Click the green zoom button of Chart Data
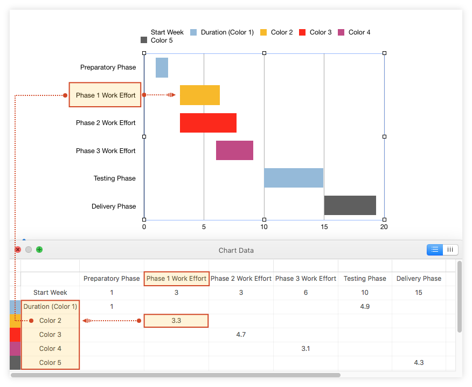This screenshot has height=387, width=472. (39, 250)
